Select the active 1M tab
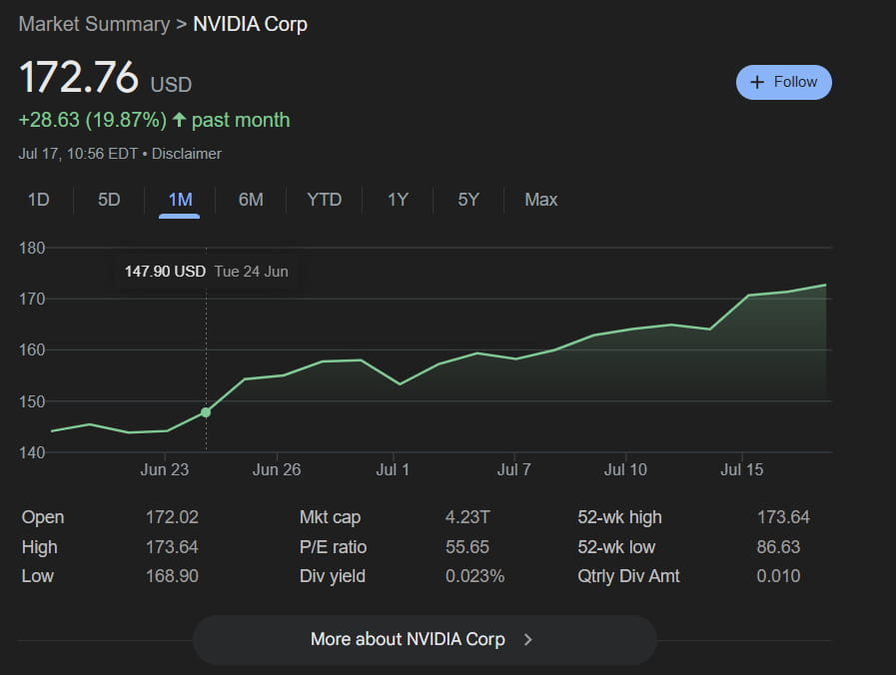896x675 pixels. (x=180, y=200)
